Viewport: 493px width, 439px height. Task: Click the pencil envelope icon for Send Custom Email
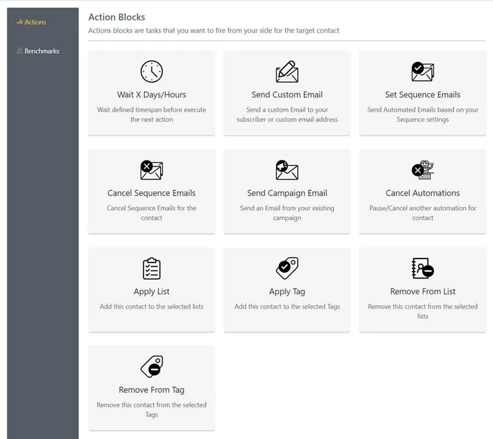287,71
